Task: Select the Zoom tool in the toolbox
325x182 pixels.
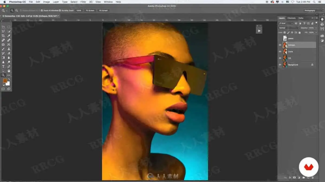Action: tap(3, 75)
